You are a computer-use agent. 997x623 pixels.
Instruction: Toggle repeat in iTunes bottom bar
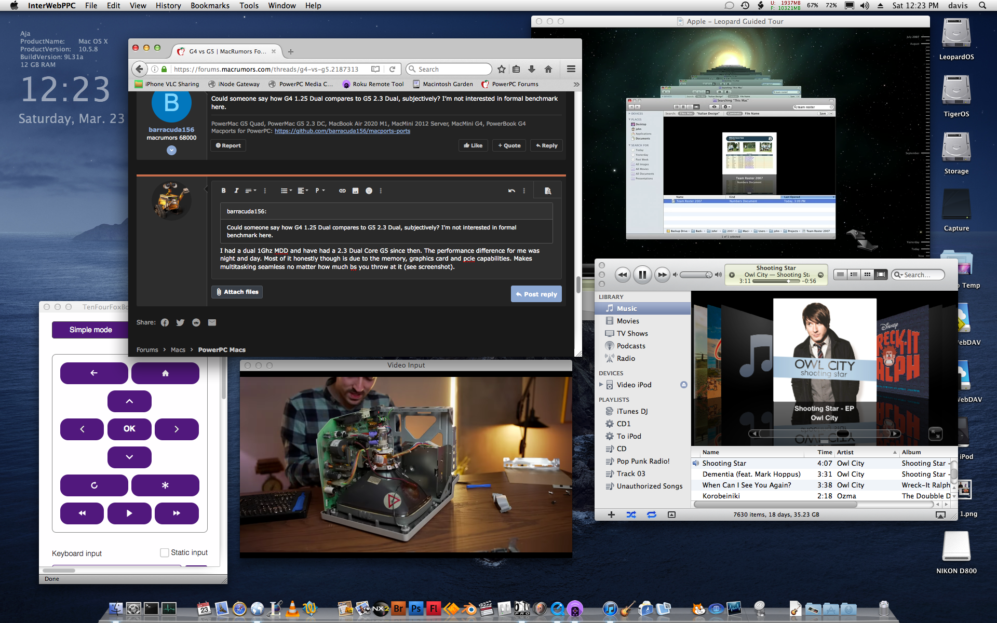pos(651,514)
